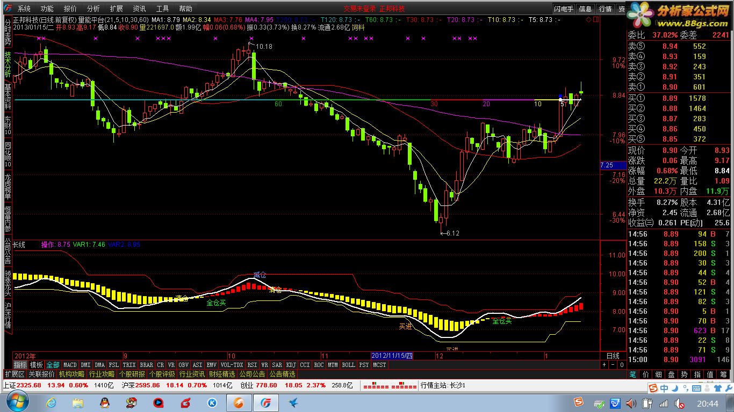Open the 功能 menu

(47, 9)
